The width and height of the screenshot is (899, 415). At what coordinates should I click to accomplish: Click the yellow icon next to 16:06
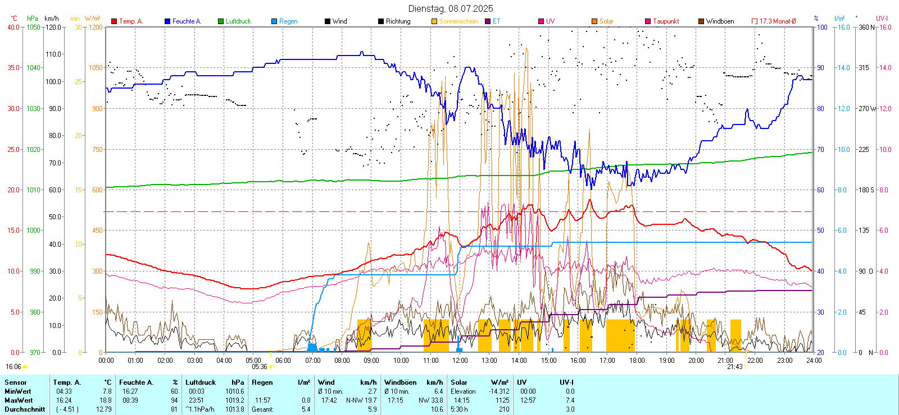[25, 367]
